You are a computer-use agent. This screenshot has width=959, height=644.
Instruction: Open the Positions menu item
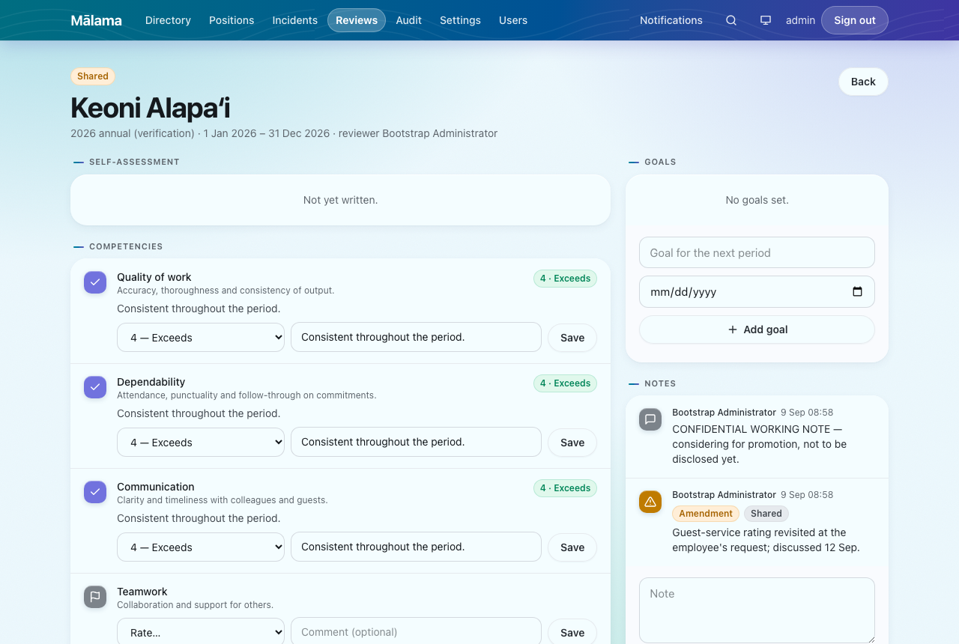pyautogui.click(x=232, y=20)
